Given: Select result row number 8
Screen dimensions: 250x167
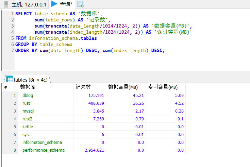Looking at the screenshot, I should coord(10,150).
